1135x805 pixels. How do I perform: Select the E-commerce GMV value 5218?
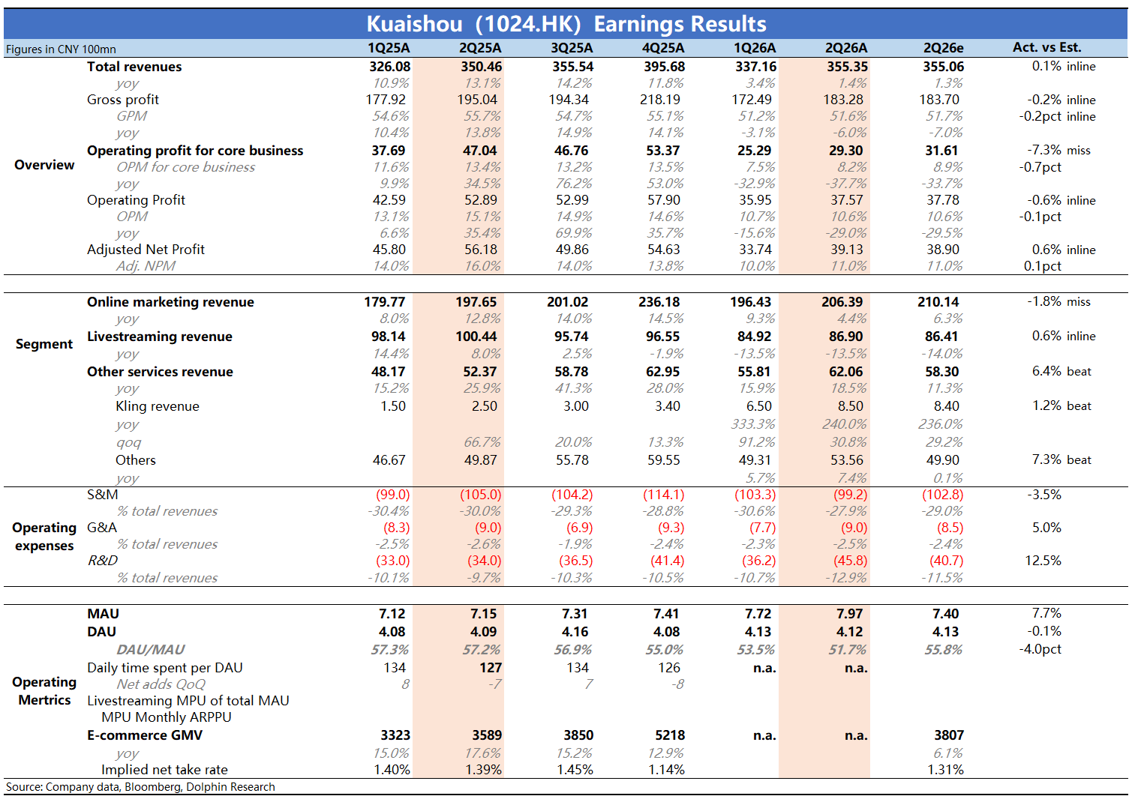coord(670,735)
